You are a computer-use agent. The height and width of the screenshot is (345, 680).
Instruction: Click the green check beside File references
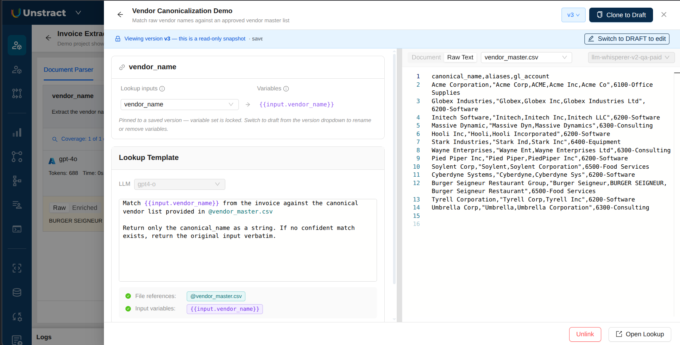pos(128,296)
